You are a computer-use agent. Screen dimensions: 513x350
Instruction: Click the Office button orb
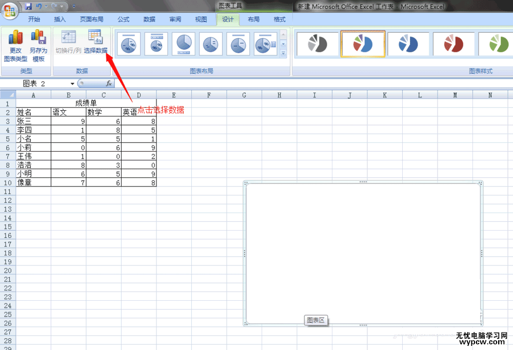point(9,10)
